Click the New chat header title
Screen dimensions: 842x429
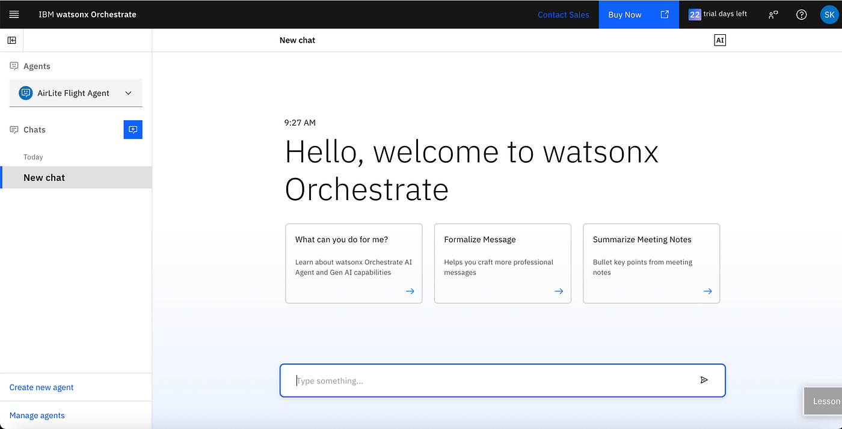click(x=297, y=40)
